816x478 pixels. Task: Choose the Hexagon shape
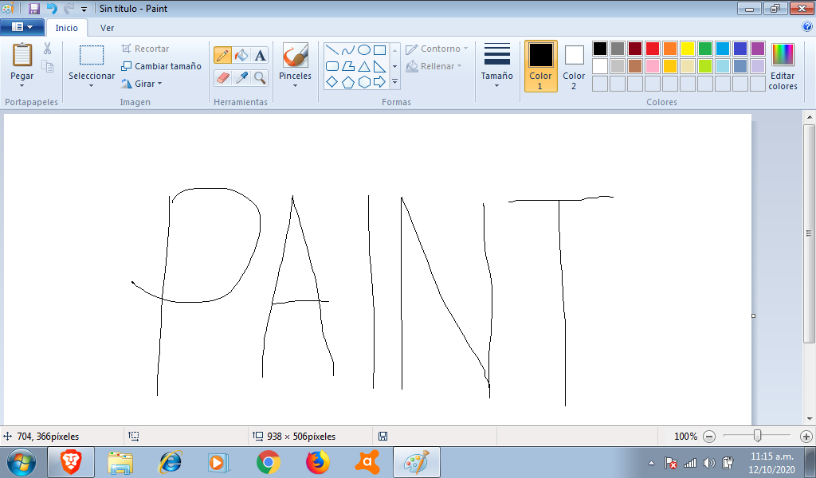point(364,82)
